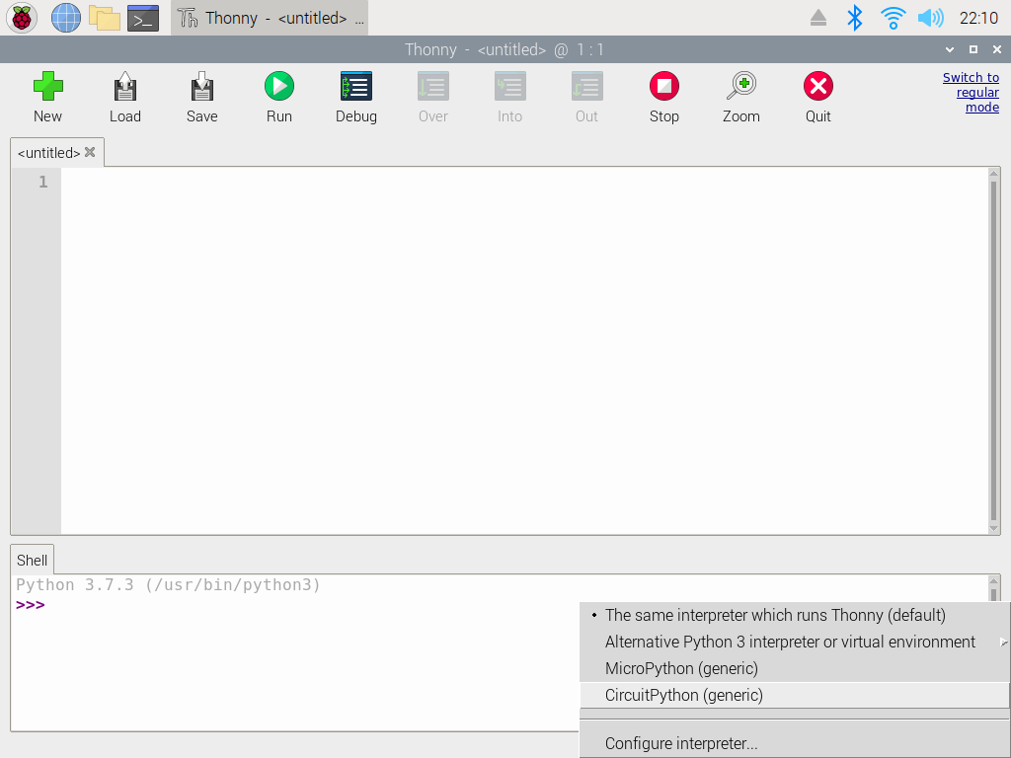Click inside the code editor area

coord(525,350)
